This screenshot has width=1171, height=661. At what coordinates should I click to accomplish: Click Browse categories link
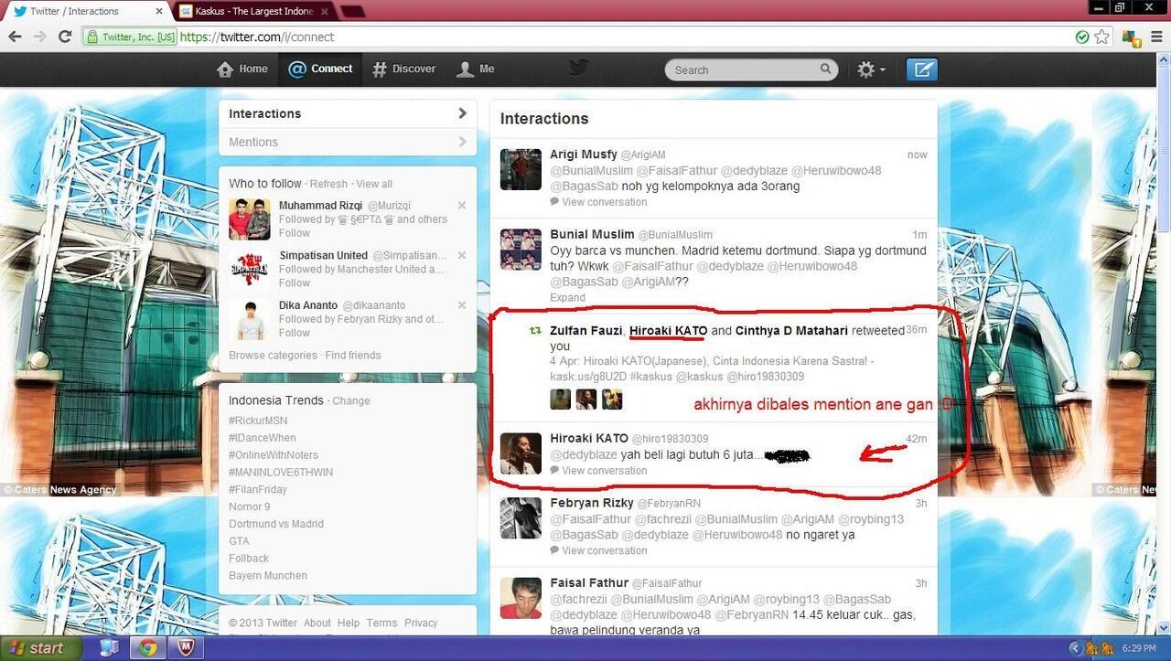(x=273, y=355)
